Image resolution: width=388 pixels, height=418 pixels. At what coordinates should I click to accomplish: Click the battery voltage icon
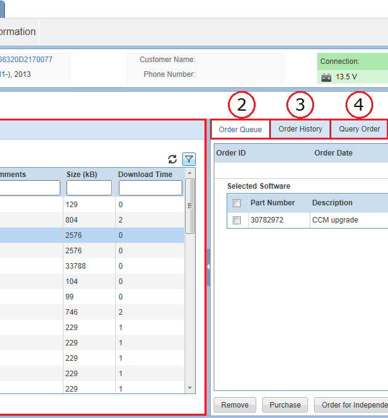point(326,77)
